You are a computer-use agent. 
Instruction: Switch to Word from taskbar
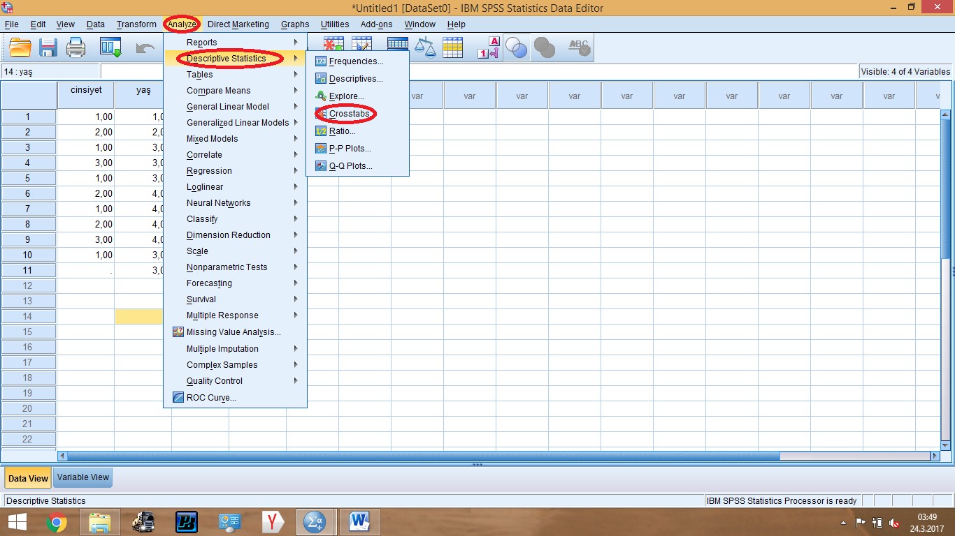tap(359, 522)
